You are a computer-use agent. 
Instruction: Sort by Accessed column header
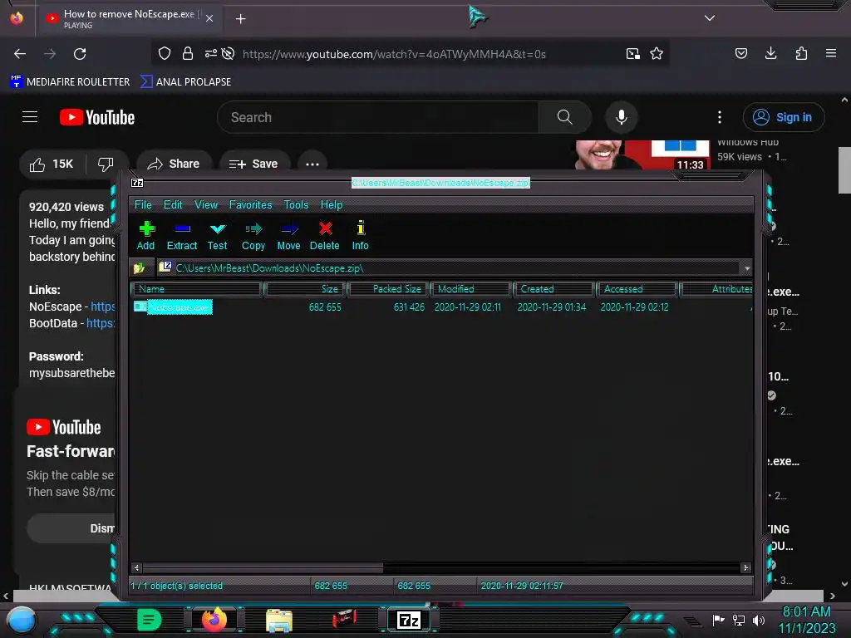(x=637, y=289)
